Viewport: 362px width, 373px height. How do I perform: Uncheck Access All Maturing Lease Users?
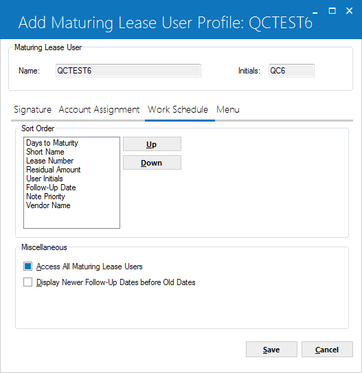(28, 267)
